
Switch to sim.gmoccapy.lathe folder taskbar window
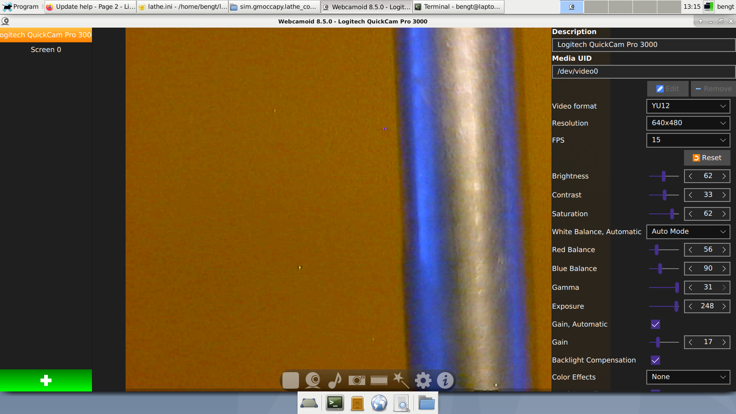tap(275, 7)
